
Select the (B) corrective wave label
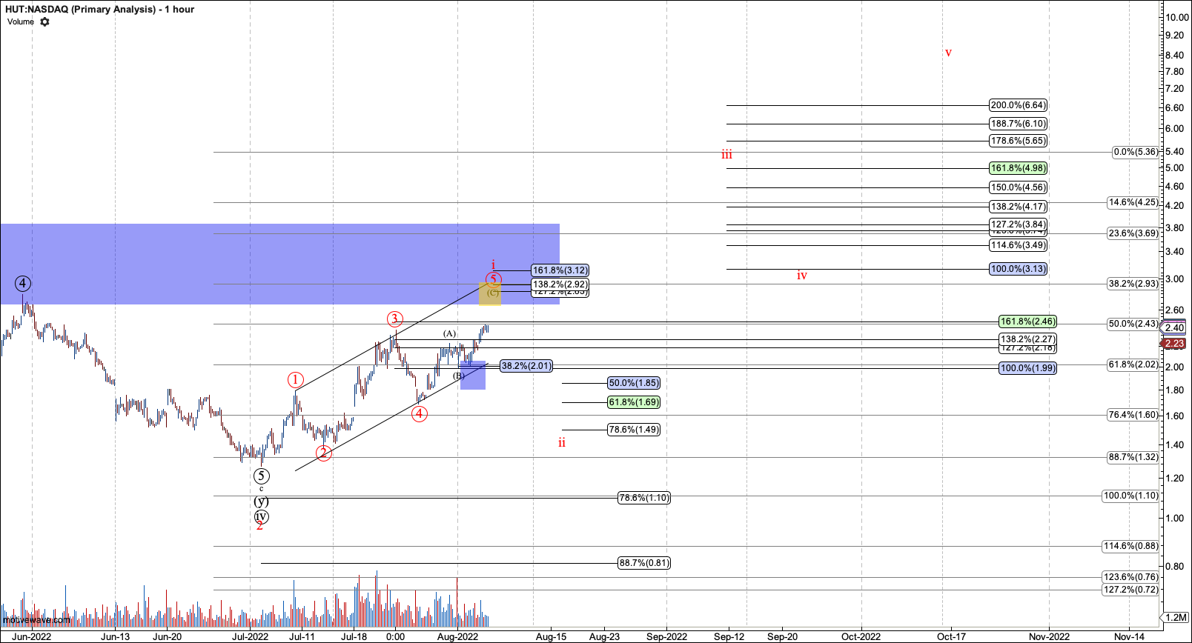[460, 376]
